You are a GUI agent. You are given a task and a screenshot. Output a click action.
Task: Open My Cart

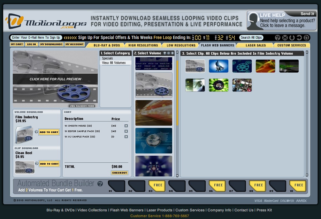click(17, 44)
